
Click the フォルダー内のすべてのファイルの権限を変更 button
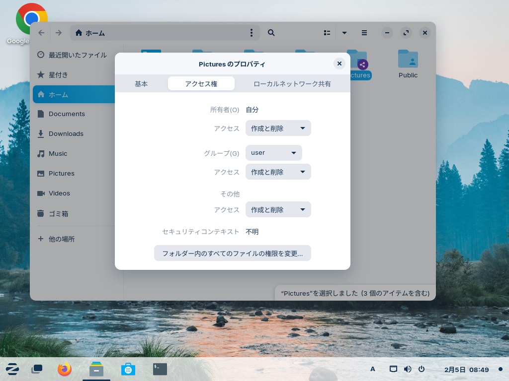tap(232, 254)
